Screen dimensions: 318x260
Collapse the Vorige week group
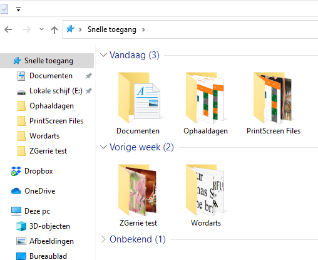pos(103,147)
